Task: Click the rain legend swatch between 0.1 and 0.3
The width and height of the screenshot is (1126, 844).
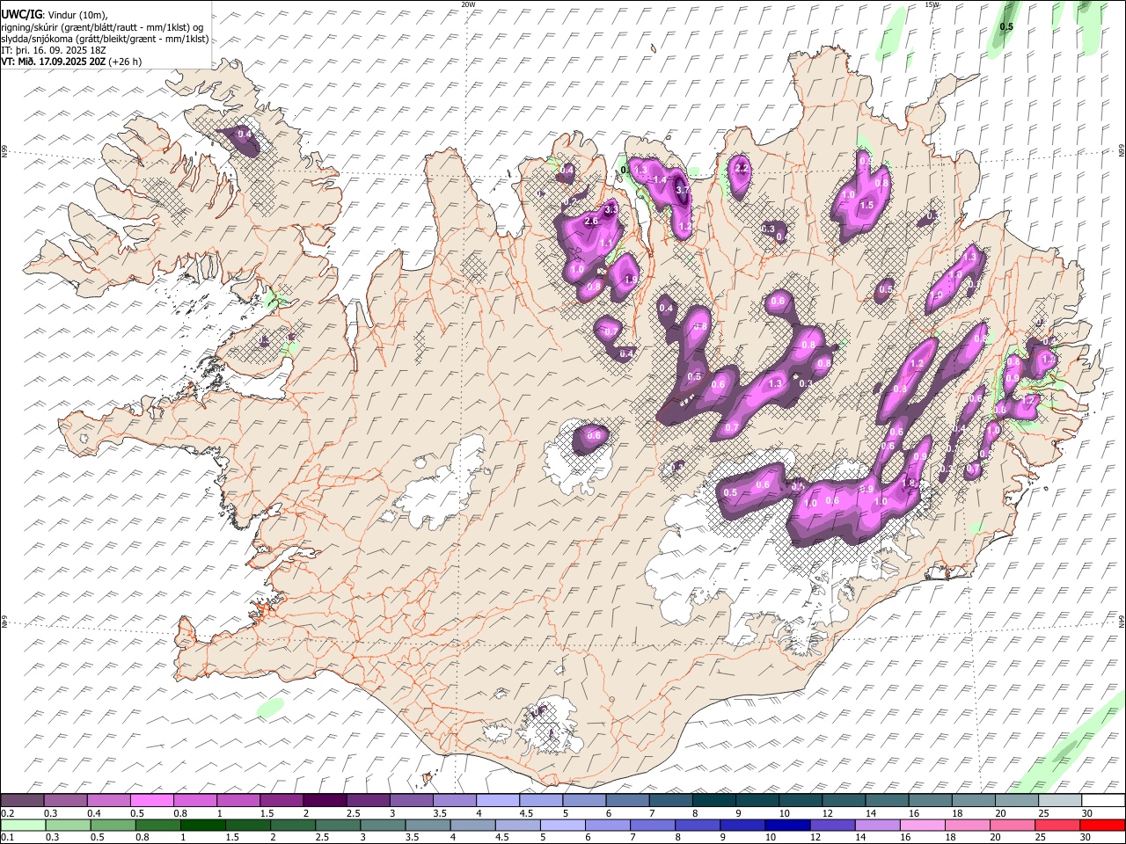Action: (22, 826)
